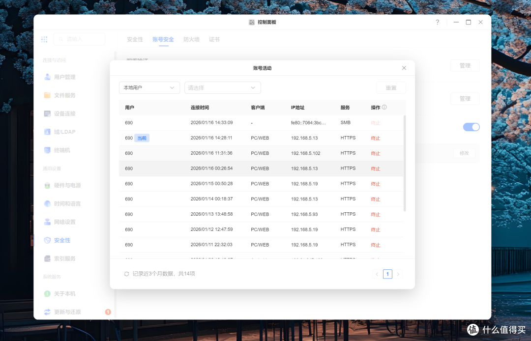Toggle the blue switch in 账号安全

(472, 127)
